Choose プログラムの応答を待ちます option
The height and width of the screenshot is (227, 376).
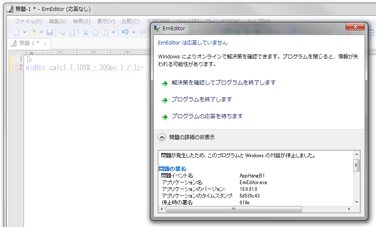click(x=207, y=116)
